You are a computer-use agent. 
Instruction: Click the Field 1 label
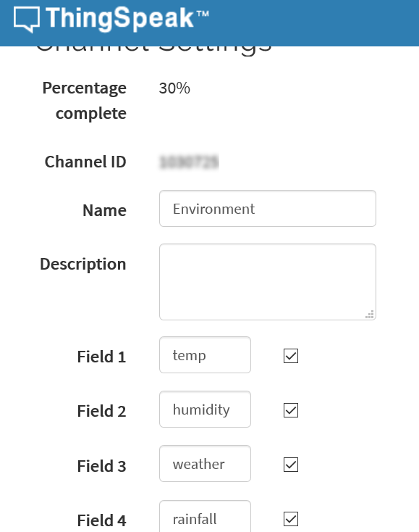click(x=101, y=357)
